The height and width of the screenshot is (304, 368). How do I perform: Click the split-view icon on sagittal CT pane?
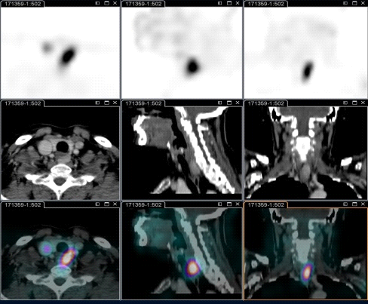coord(220,103)
